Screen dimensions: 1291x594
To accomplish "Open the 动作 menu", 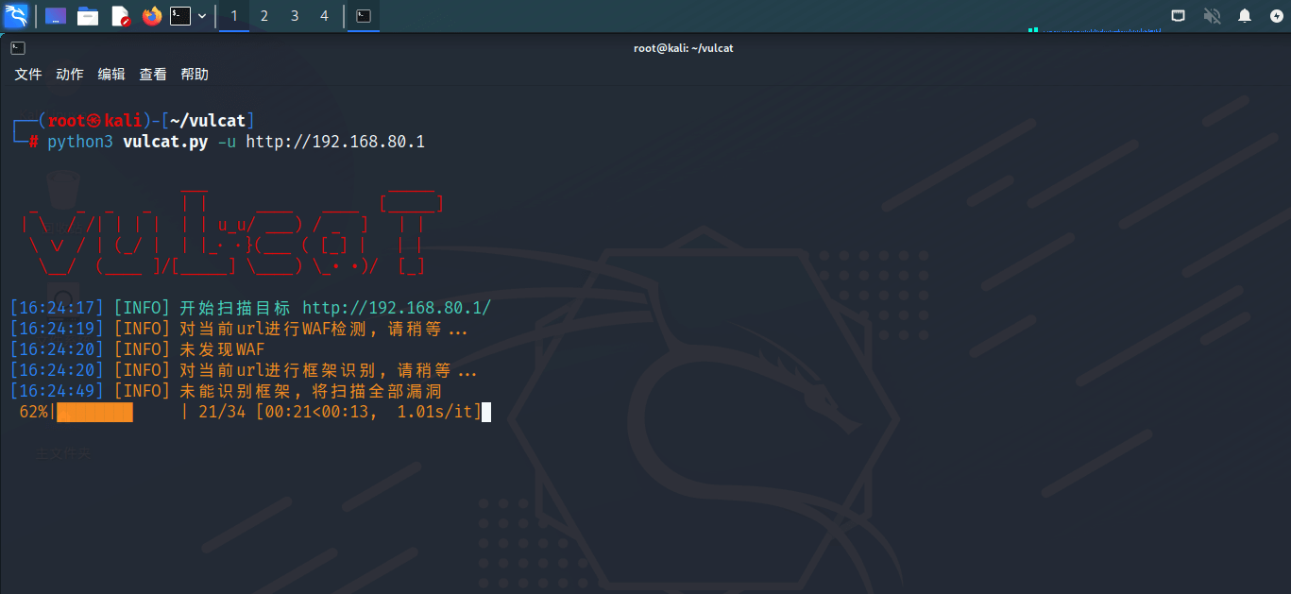I will pyautogui.click(x=70, y=75).
